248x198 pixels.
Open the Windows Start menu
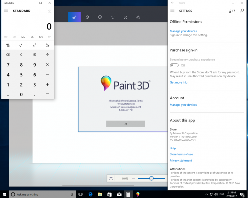(x=4, y=194)
